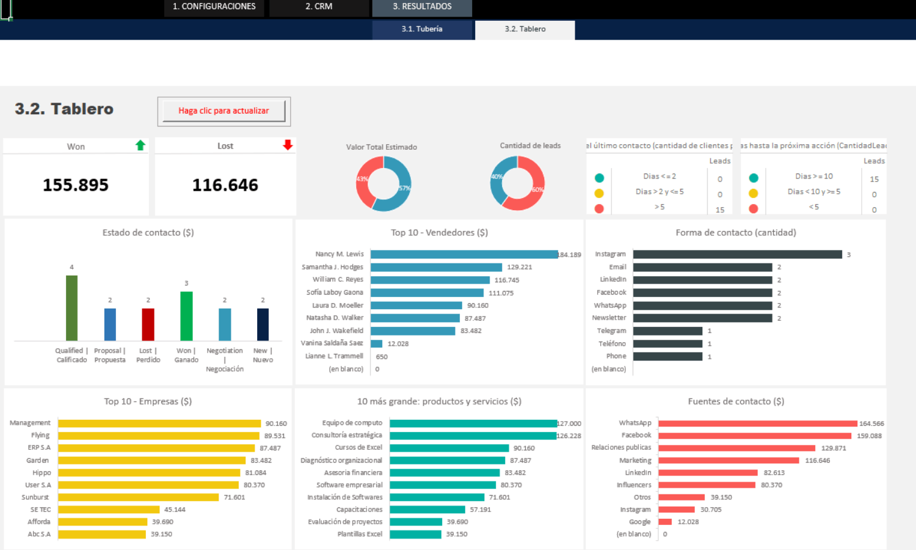Open the 1. CONFIGURACIONES tab

[214, 7]
